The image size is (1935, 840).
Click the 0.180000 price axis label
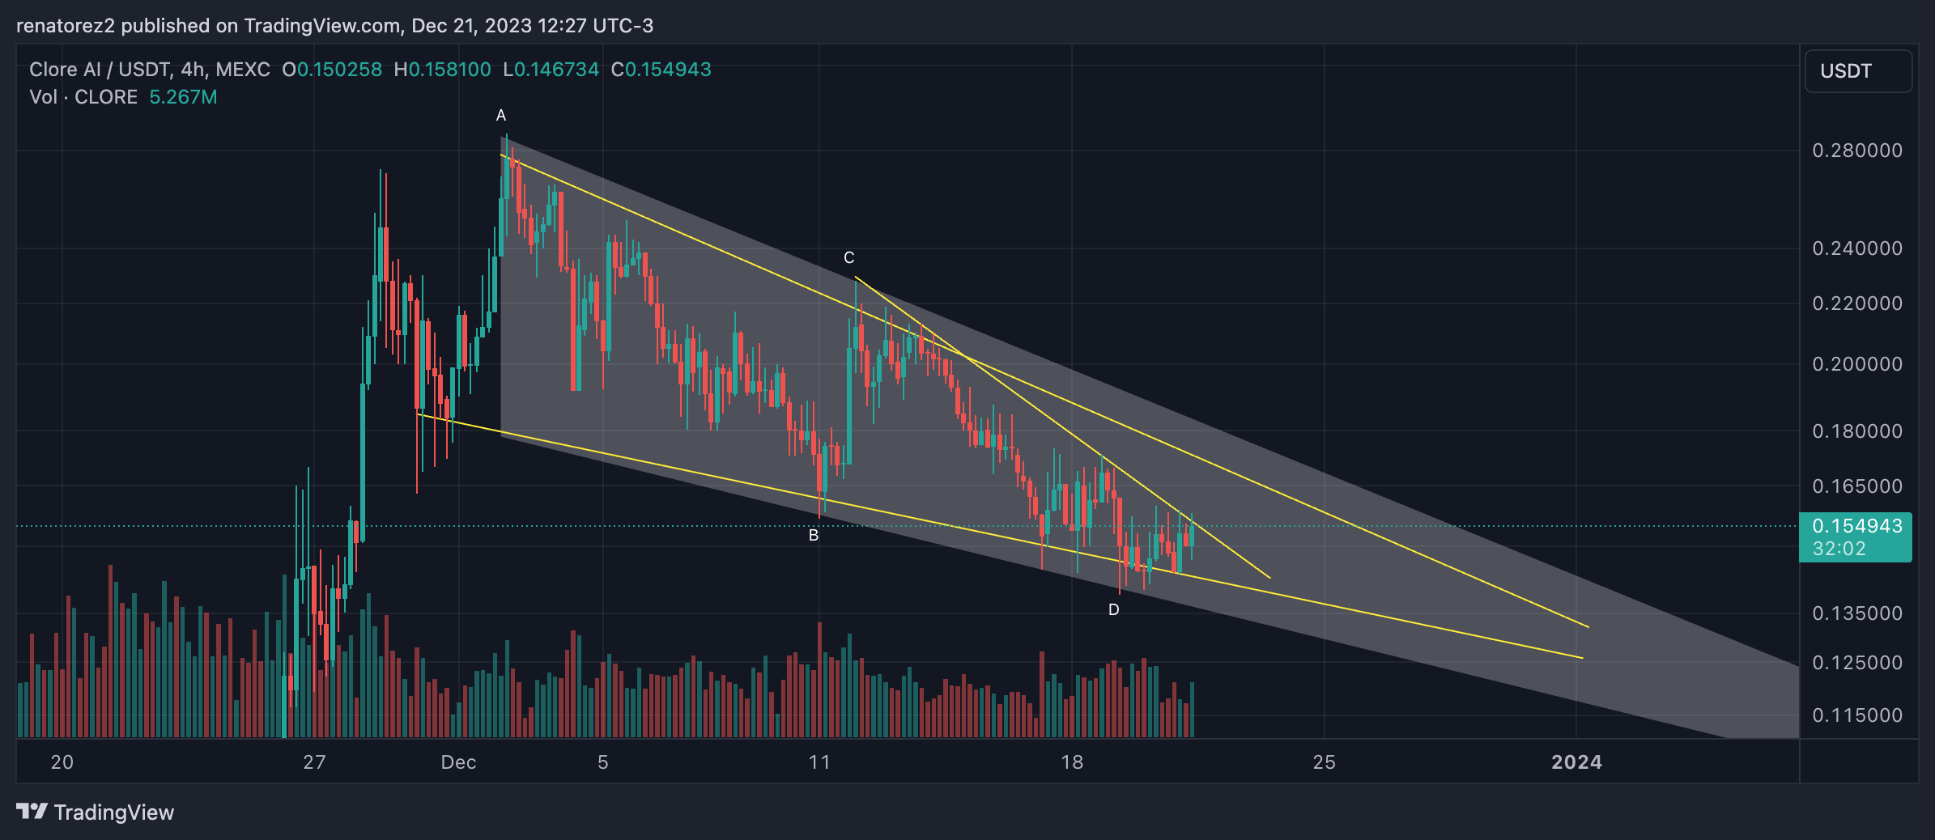coord(1857,431)
